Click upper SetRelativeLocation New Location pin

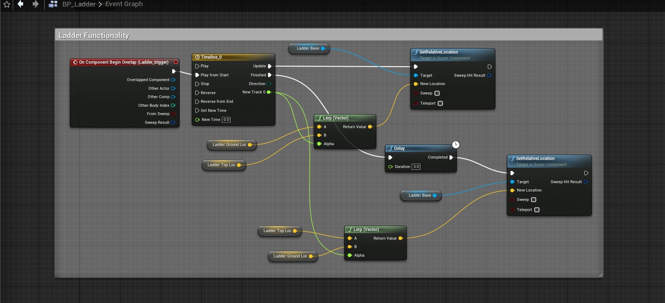pos(416,84)
